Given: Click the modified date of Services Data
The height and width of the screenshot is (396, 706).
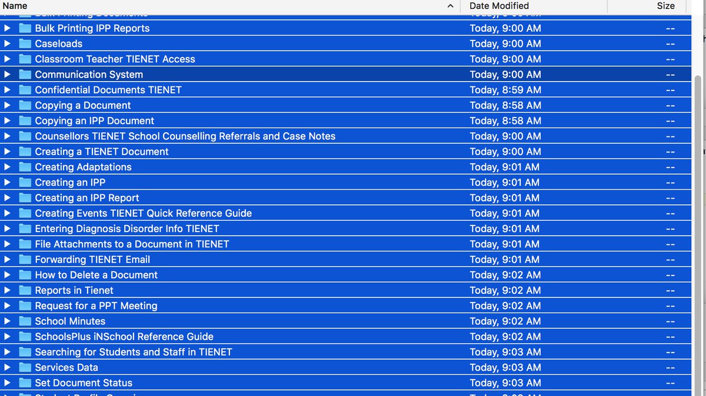Looking at the screenshot, I should coord(505,367).
